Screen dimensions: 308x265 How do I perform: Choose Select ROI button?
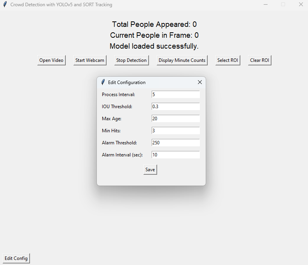coord(227,60)
